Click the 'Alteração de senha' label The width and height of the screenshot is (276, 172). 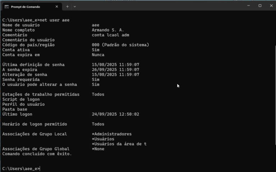point(25,75)
